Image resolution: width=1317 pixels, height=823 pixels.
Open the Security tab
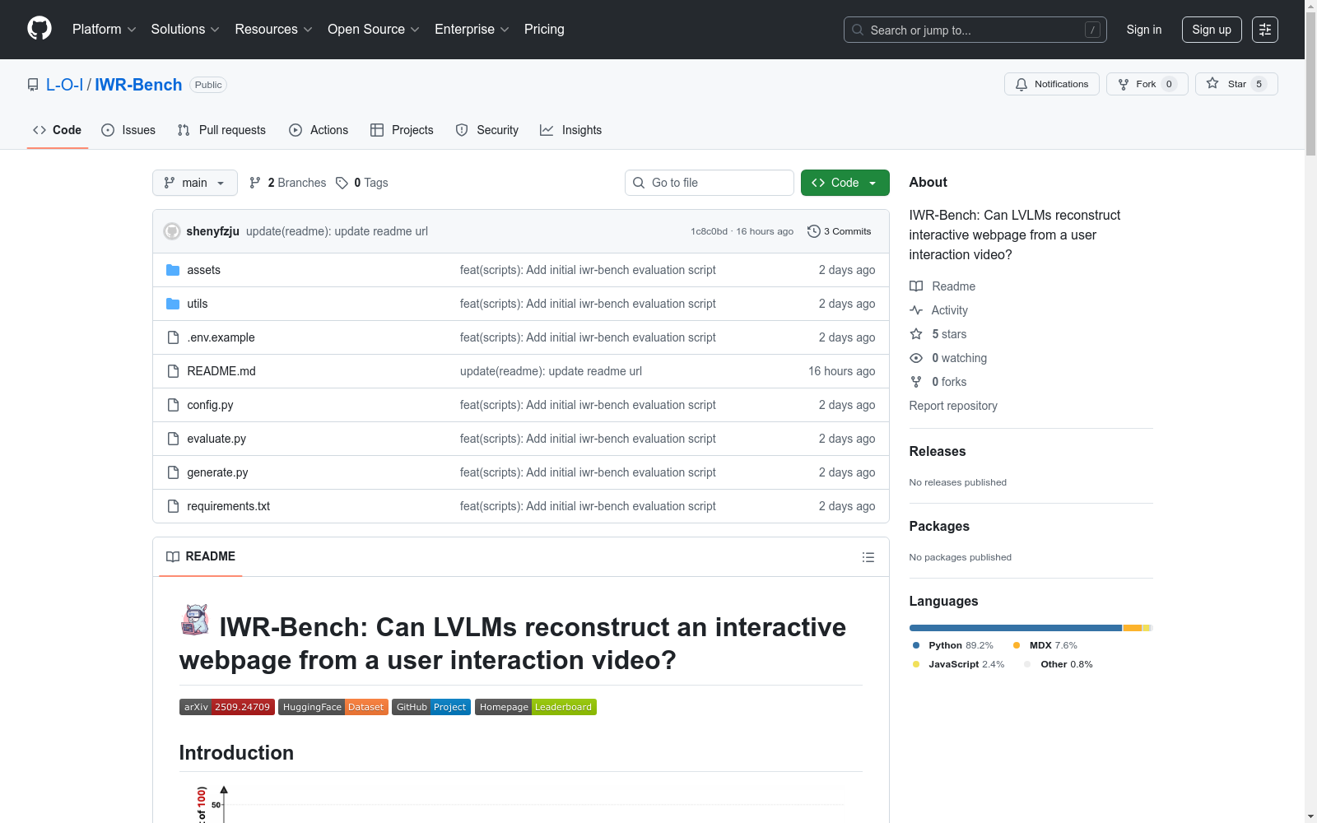click(x=487, y=130)
